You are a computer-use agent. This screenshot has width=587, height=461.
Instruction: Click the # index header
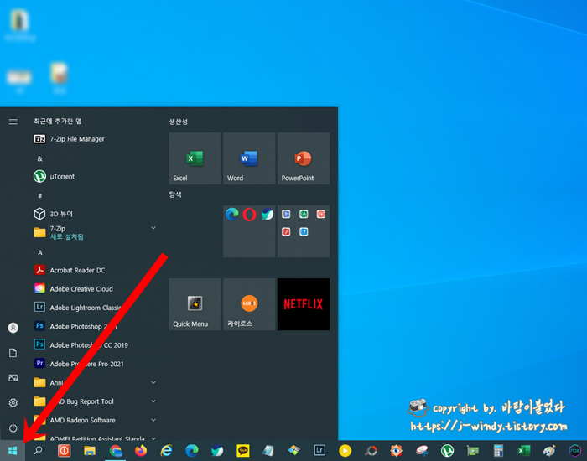[39, 196]
